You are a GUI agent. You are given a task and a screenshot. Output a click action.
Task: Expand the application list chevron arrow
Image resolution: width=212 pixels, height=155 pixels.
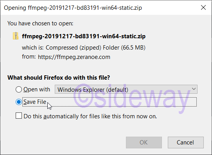(194, 89)
